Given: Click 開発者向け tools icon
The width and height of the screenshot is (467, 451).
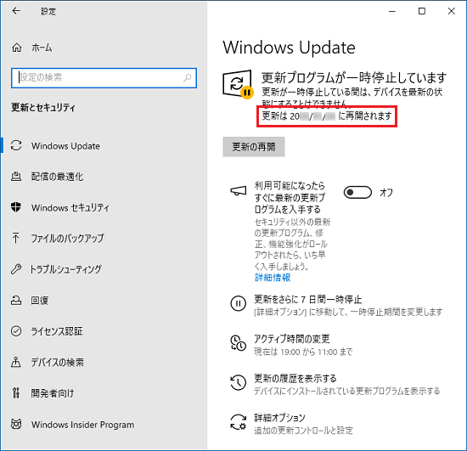Looking at the screenshot, I should (16, 393).
